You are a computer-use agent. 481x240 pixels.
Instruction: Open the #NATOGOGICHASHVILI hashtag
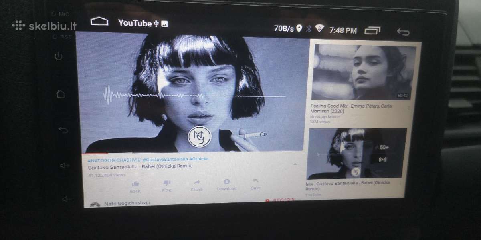[114, 160]
